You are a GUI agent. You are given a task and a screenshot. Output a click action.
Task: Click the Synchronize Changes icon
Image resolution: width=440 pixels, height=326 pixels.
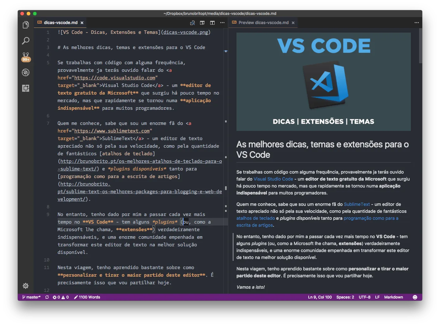pos(47,297)
